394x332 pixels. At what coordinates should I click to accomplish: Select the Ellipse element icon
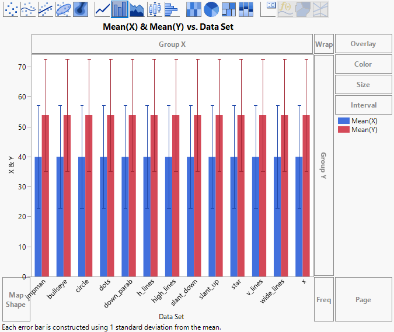(64, 9)
